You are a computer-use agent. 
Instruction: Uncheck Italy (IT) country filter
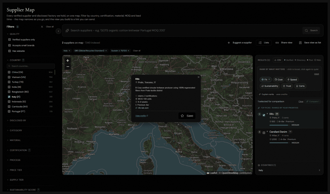click(9, 97)
